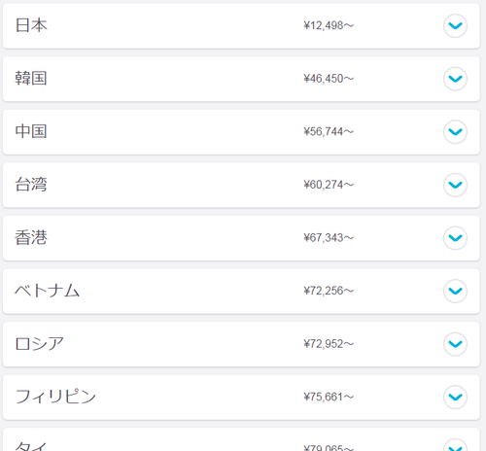486x451 pixels.
Task: Select the 香港 destination label
Action: coord(31,237)
